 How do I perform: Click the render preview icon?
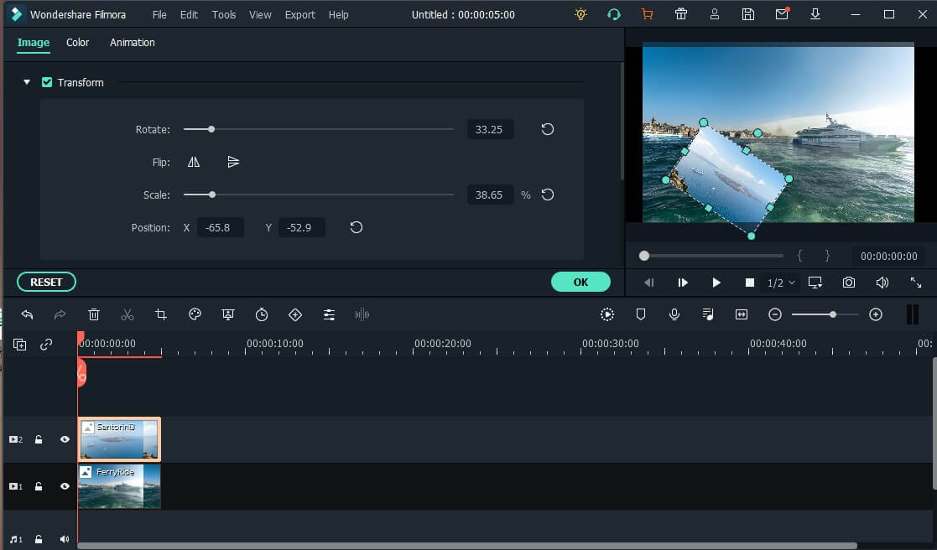click(x=607, y=314)
